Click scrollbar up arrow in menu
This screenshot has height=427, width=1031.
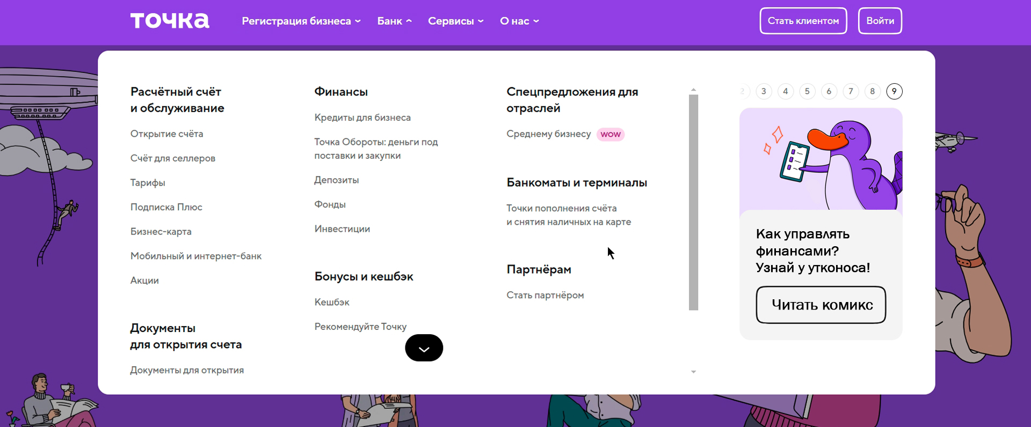tap(693, 90)
